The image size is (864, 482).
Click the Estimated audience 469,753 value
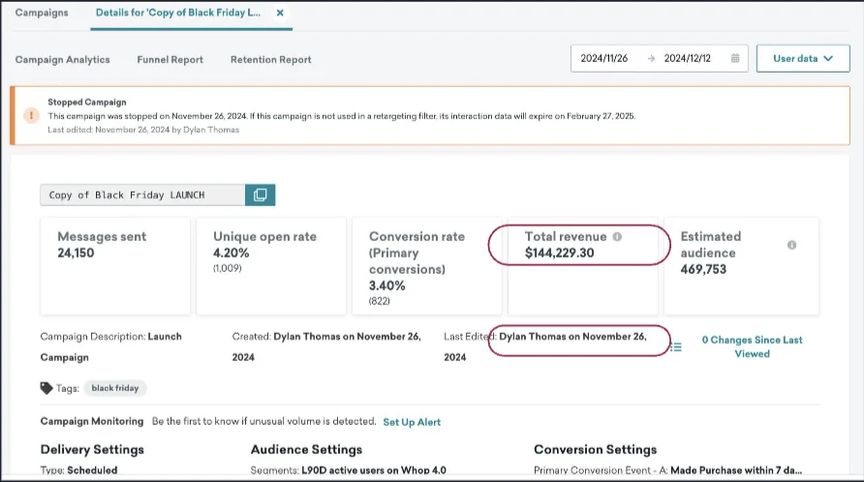703,269
